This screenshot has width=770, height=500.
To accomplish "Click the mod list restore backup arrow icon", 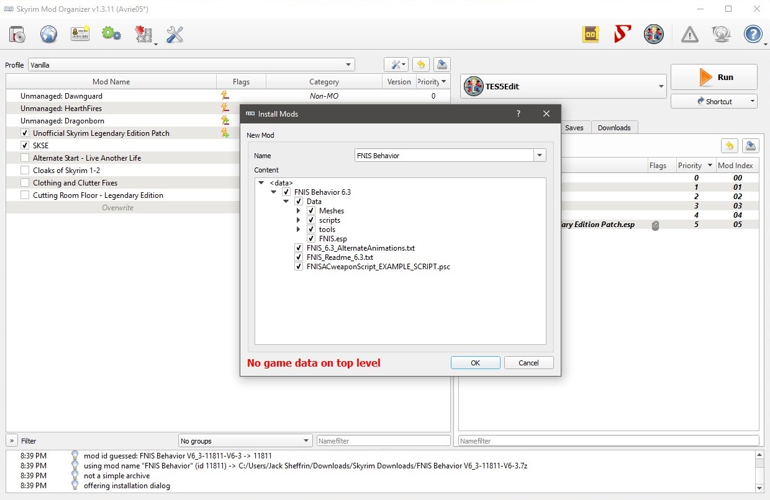I will 421,65.
